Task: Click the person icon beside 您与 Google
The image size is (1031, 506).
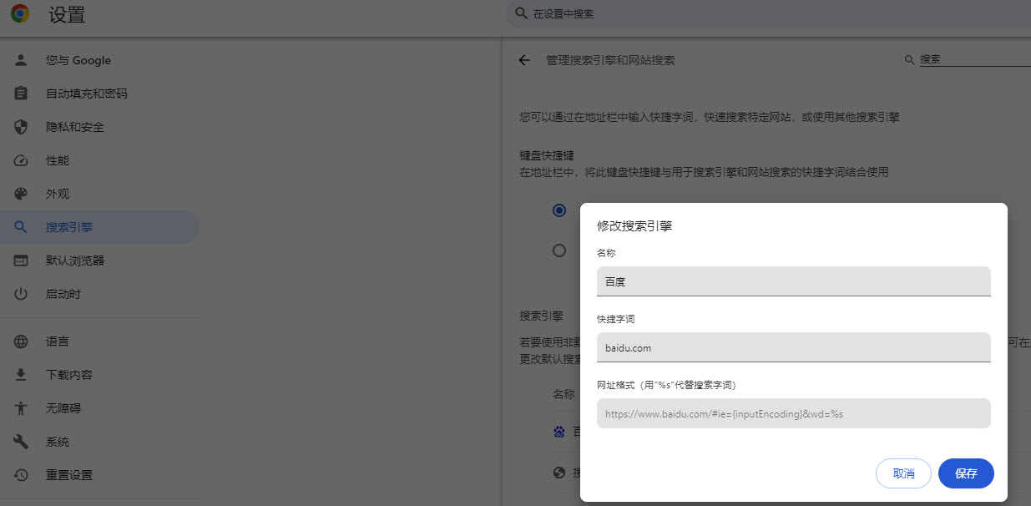Action: coord(22,60)
